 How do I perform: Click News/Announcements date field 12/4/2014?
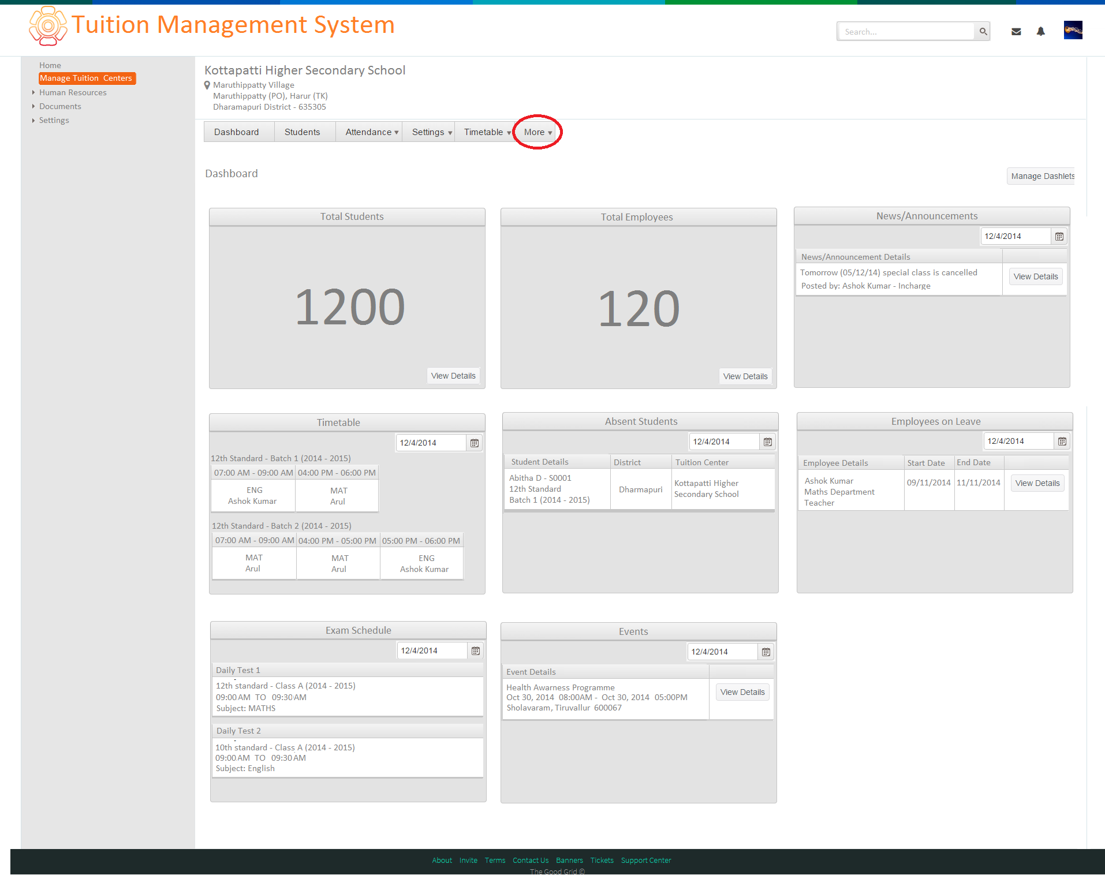pos(1016,237)
